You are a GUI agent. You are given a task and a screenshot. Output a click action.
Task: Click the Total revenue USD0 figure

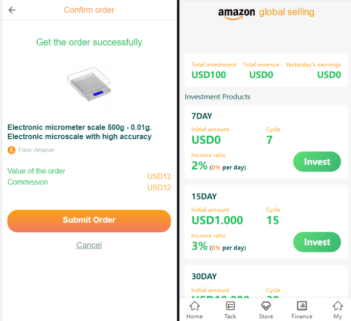261,75
